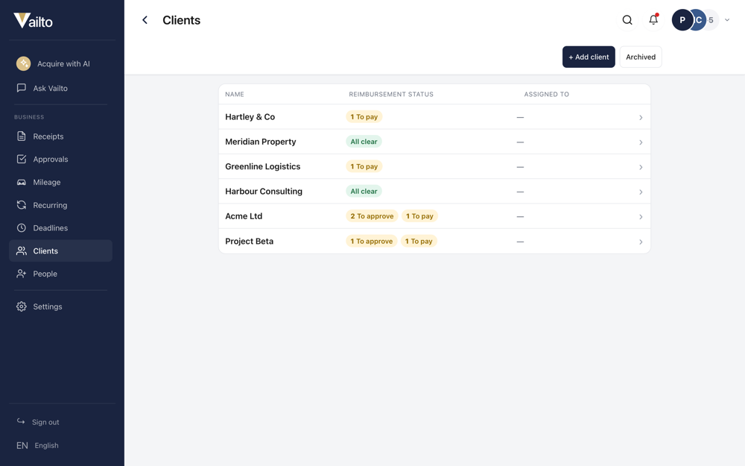The height and width of the screenshot is (466, 745).
Task: Open the People section
Action: click(x=61, y=274)
